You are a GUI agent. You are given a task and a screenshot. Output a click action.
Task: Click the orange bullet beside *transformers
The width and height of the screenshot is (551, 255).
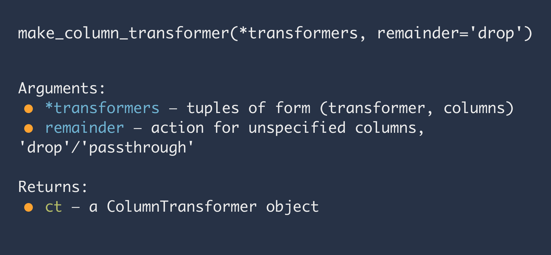point(28,109)
